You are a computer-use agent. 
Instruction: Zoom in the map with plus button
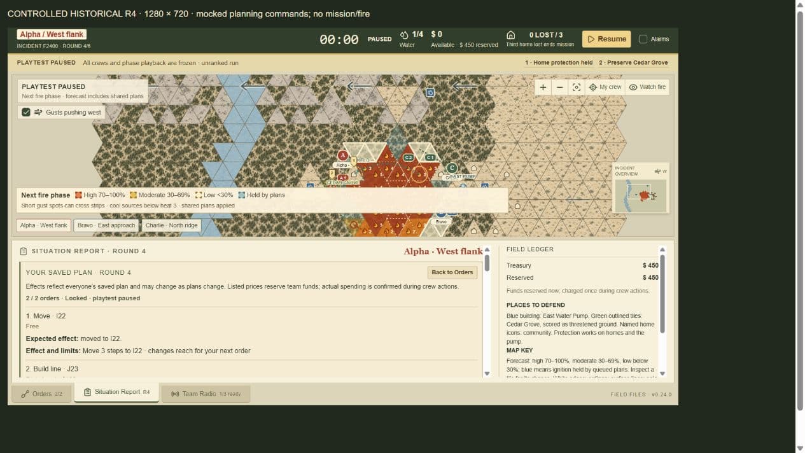click(543, 87)
